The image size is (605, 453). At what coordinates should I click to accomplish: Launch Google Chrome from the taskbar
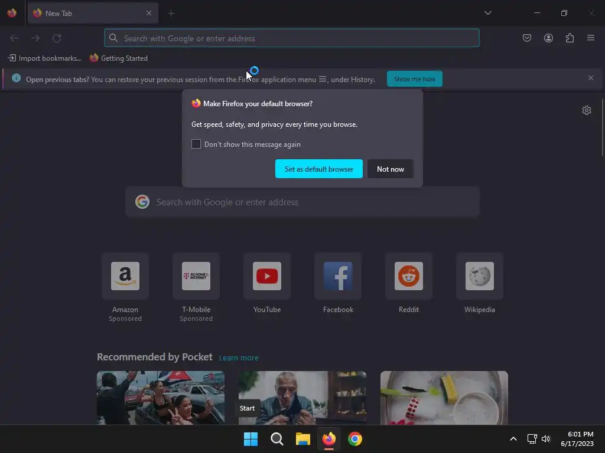click(x=355, y=439)
